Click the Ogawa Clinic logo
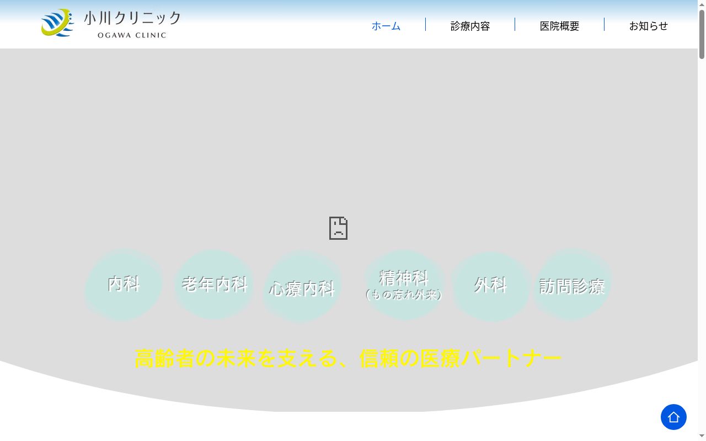Screen dimensions: 706x441 [111, 24]
